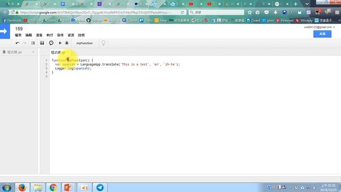The image size is (341, 192).
Task: Open the list all tabs chevron
Action: click(x=307, y=4)
